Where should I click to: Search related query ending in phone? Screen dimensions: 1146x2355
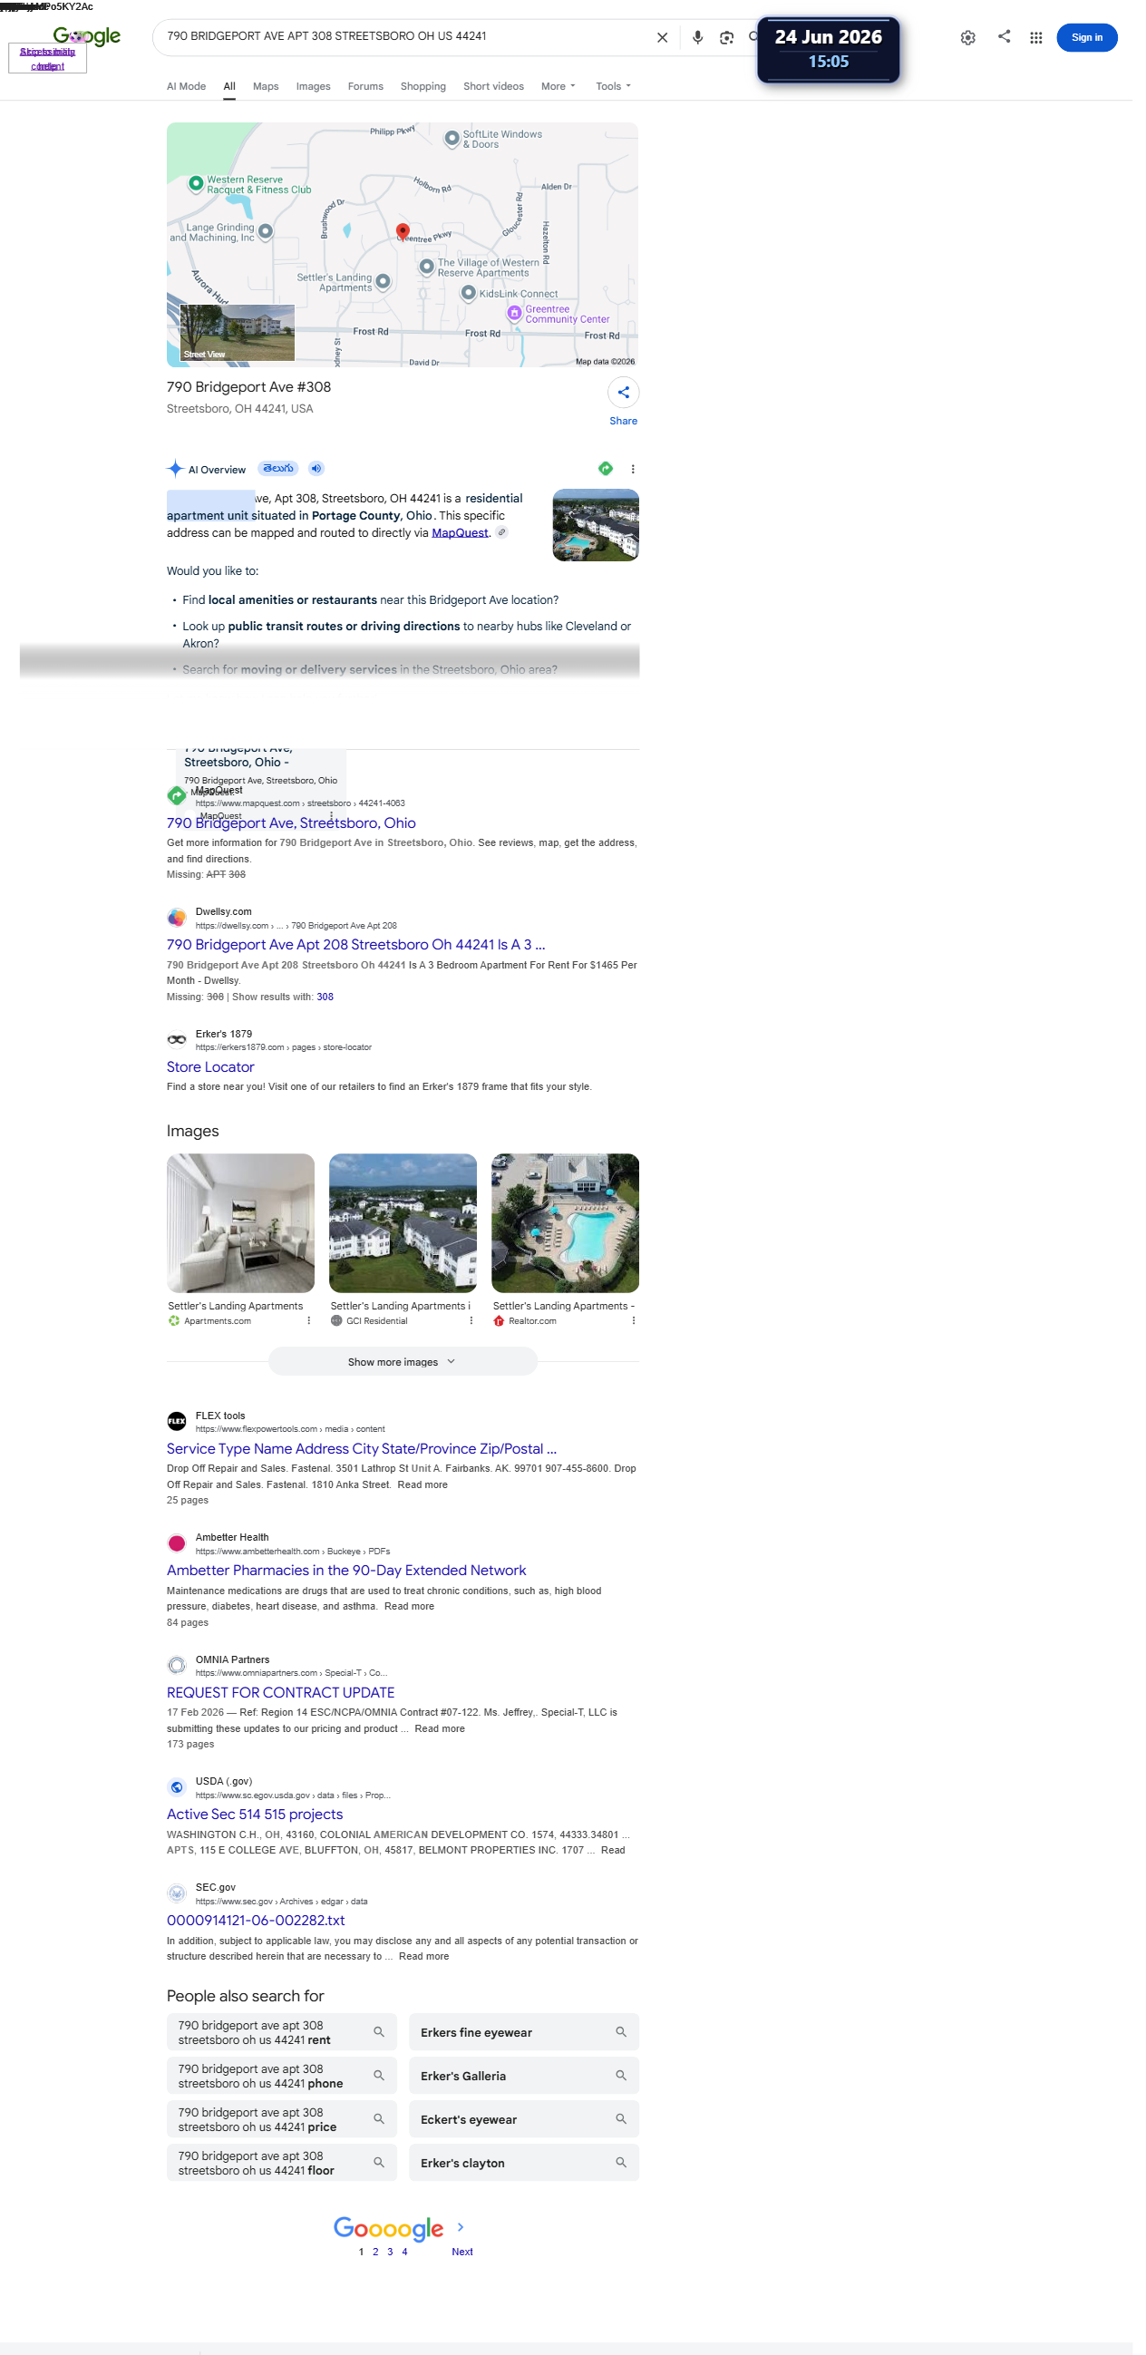coord(285,2099)
